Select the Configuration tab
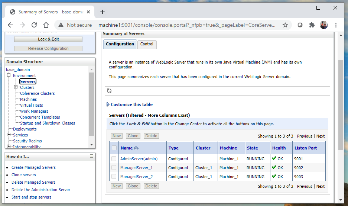348x206 pixels. [x=120, y=44]
